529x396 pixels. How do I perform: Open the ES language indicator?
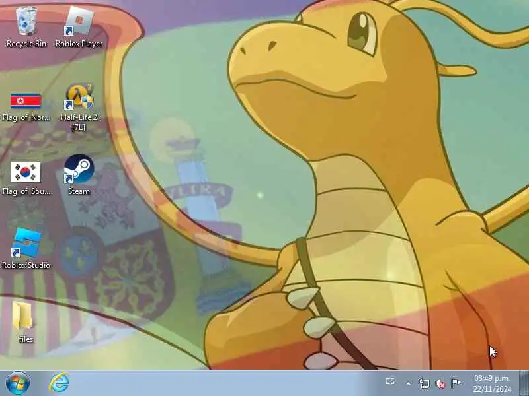point(390,381)
